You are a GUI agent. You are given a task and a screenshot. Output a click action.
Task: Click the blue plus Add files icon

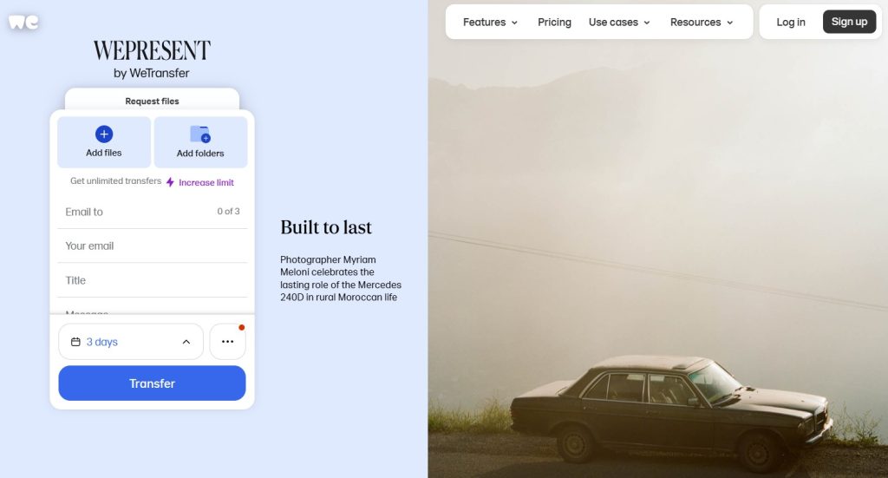click(x=104, y=134)
